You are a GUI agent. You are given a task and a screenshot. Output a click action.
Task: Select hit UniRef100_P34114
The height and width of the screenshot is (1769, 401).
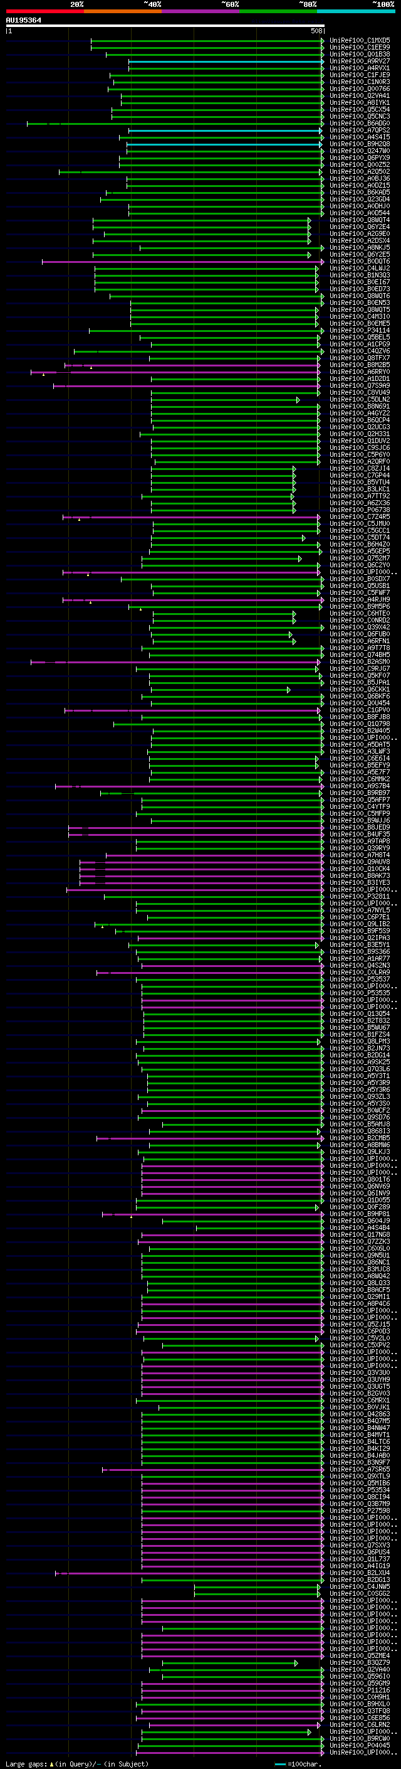(360, 330)
